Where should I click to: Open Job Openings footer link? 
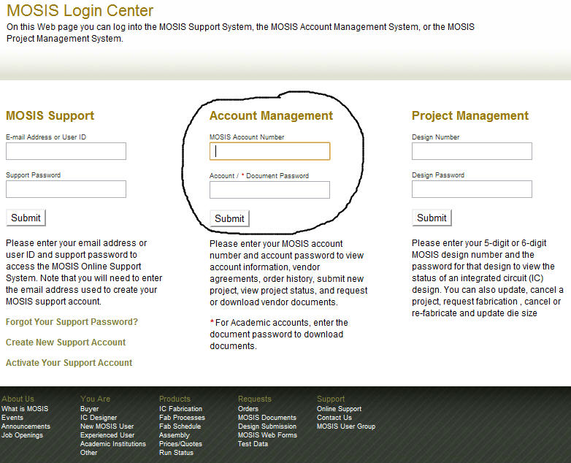(x=22, y=435)
